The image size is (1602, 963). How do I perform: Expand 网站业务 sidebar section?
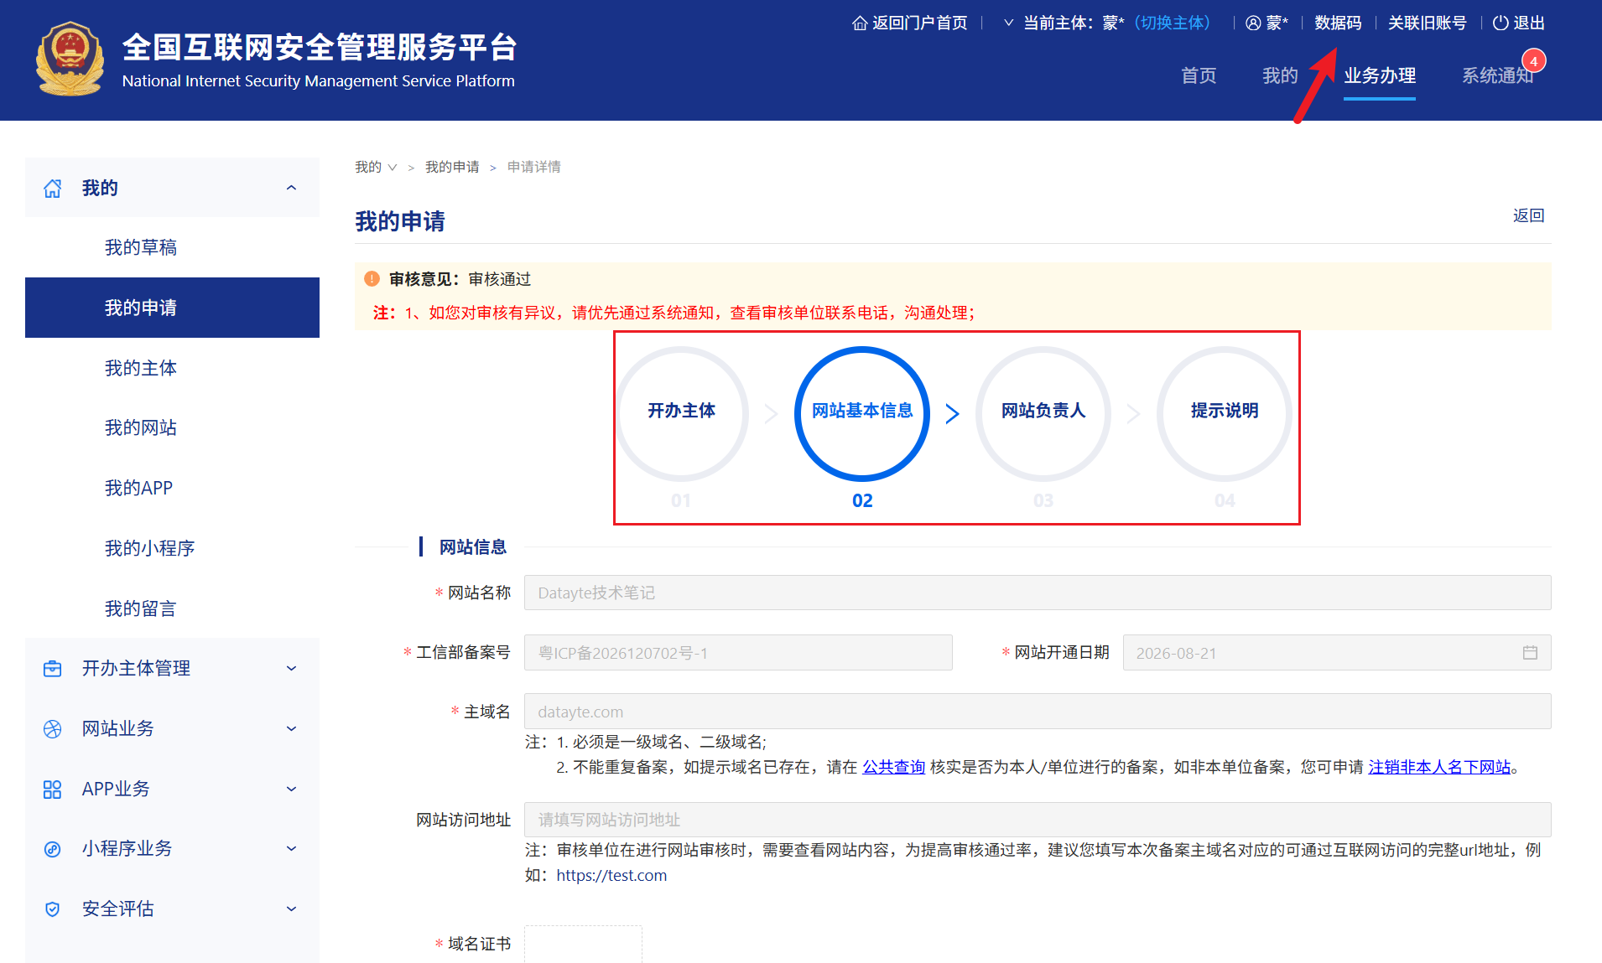click(x=291, y=729)
